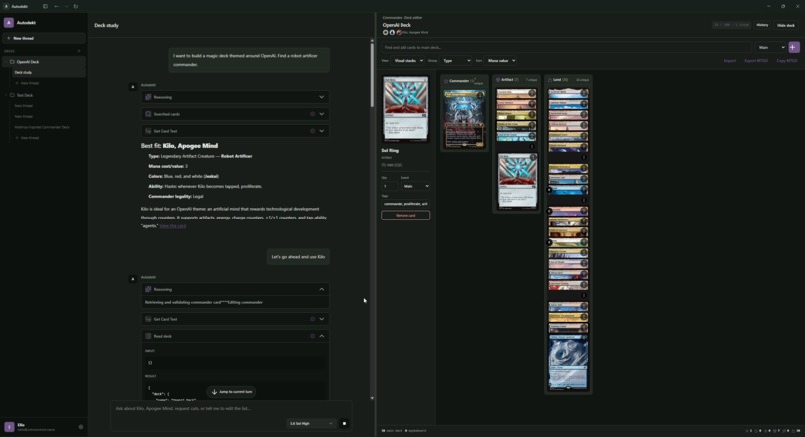Select the Deck study thread
Image resolution: width=805 pixels, height=437 pixels.
coord(49,72)
